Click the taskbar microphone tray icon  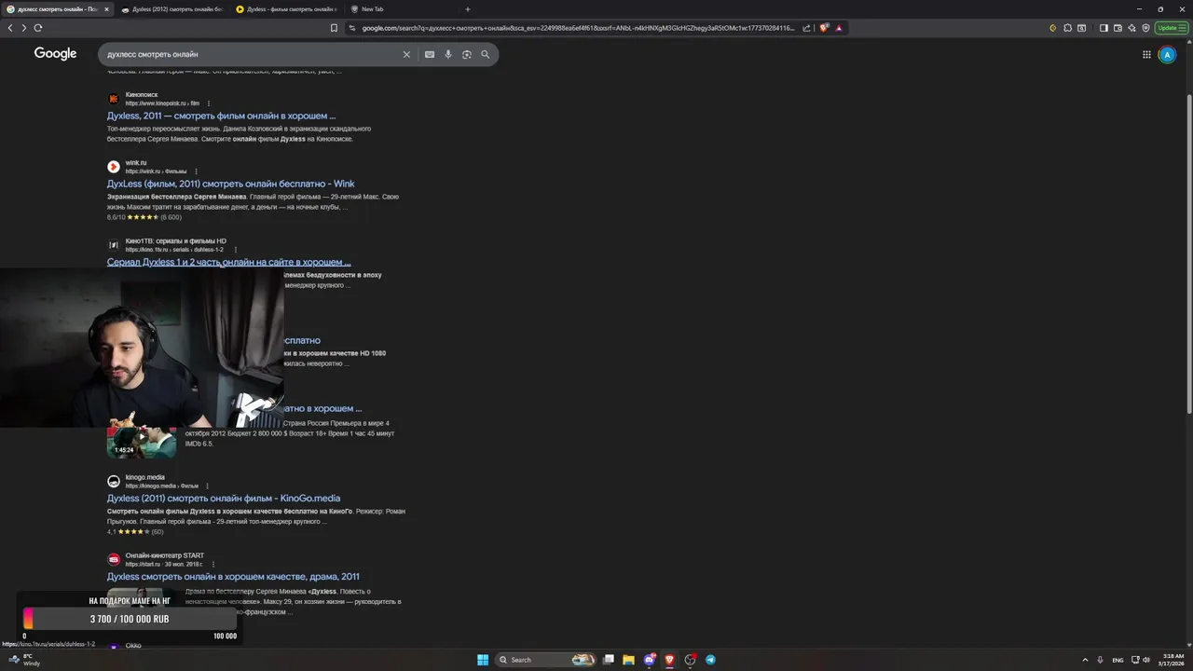(1100, 660)
